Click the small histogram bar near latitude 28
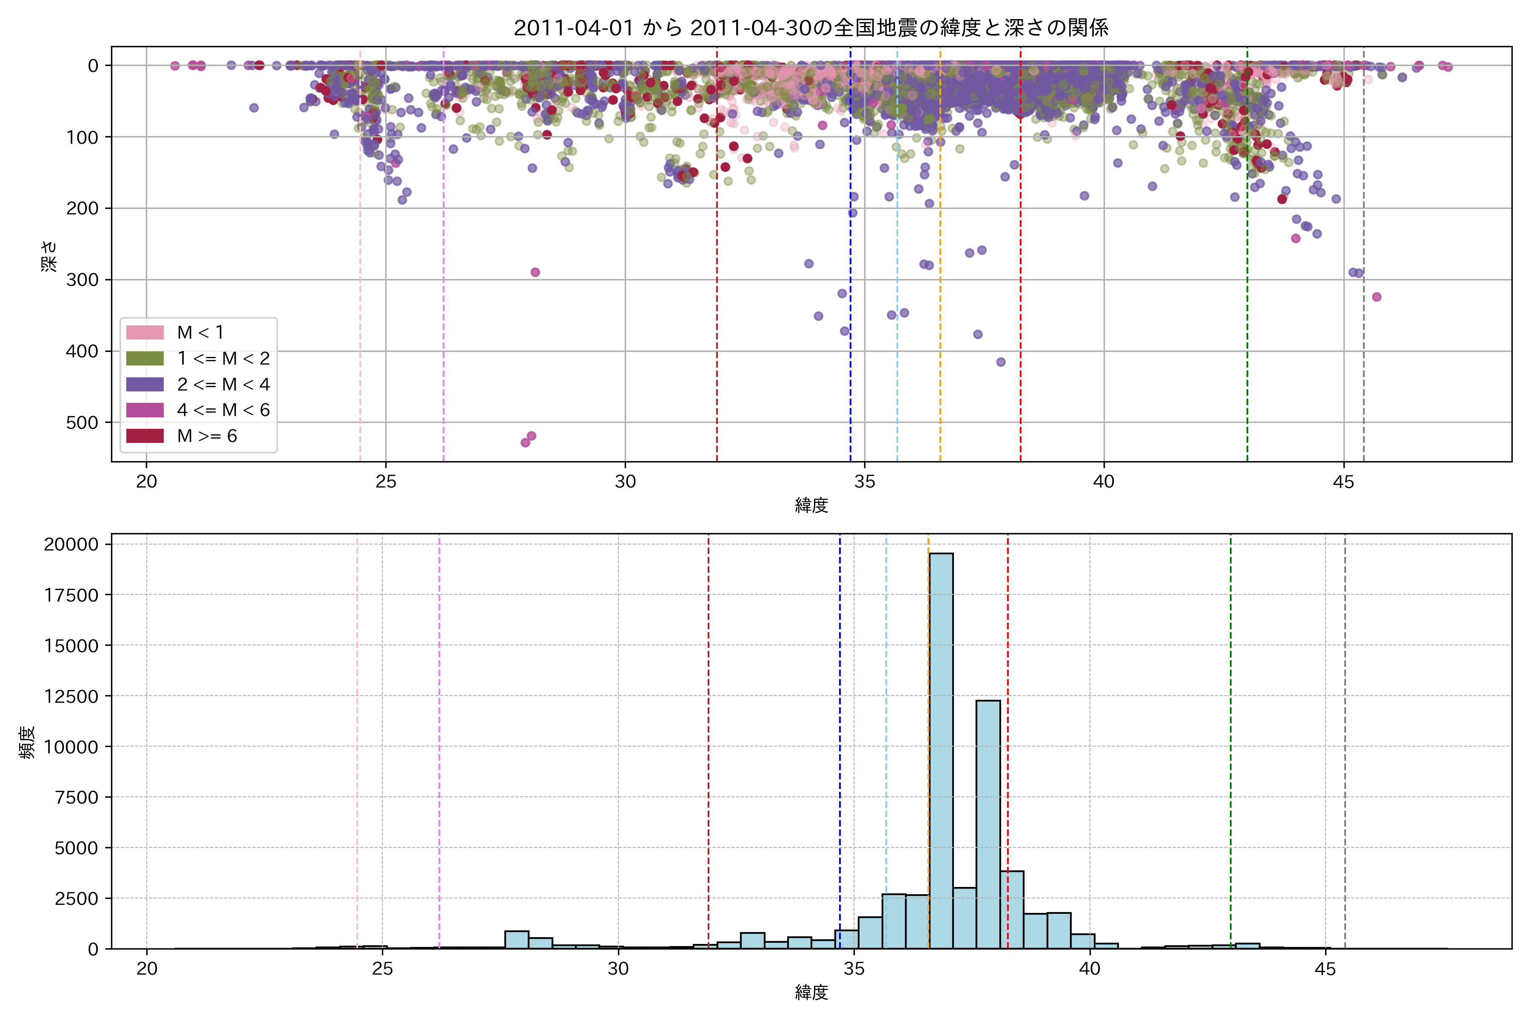Image resolution: width=1531 pixels, height=1021 pixels. [x=517, y=940]
